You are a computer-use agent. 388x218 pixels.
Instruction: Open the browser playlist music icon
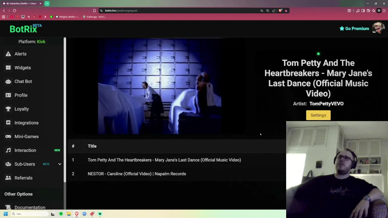coord(358,11)
